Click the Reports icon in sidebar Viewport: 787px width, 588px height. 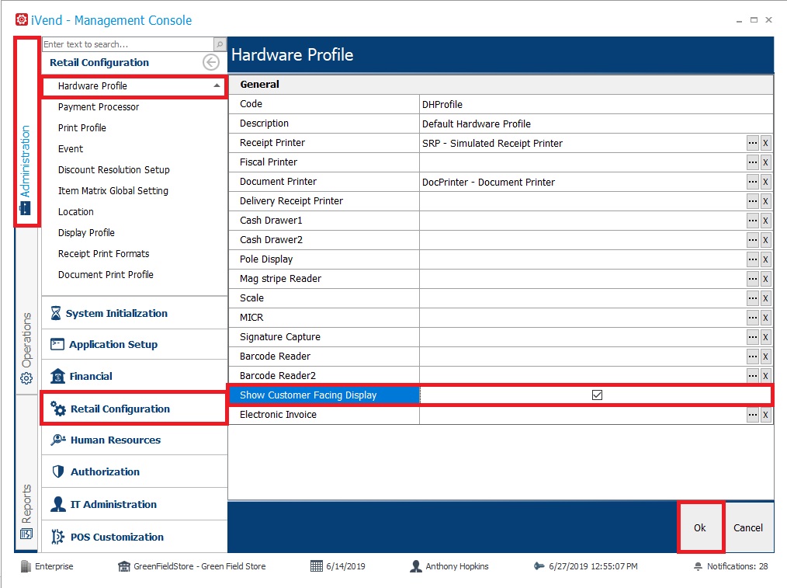click(26, 534)
